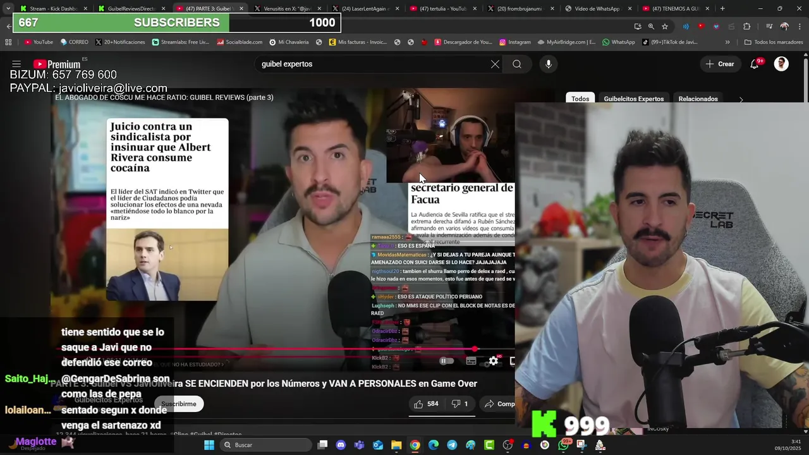Open Chrome zoom magnifier in address bar
The image size is (809, 455).
click(651, 27)
